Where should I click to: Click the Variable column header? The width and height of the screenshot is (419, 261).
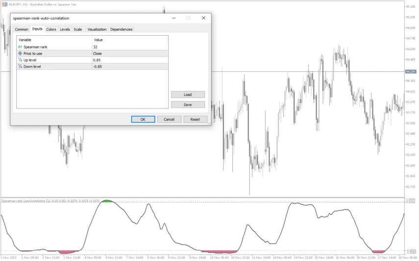[x=54, y=40]
